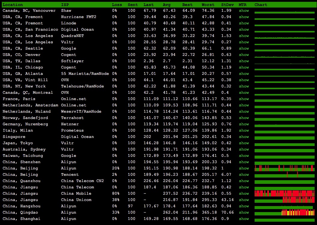Click the 365.18 worst latency value
The width and height of the screenshot is (317, 225).
coord(209,212)
